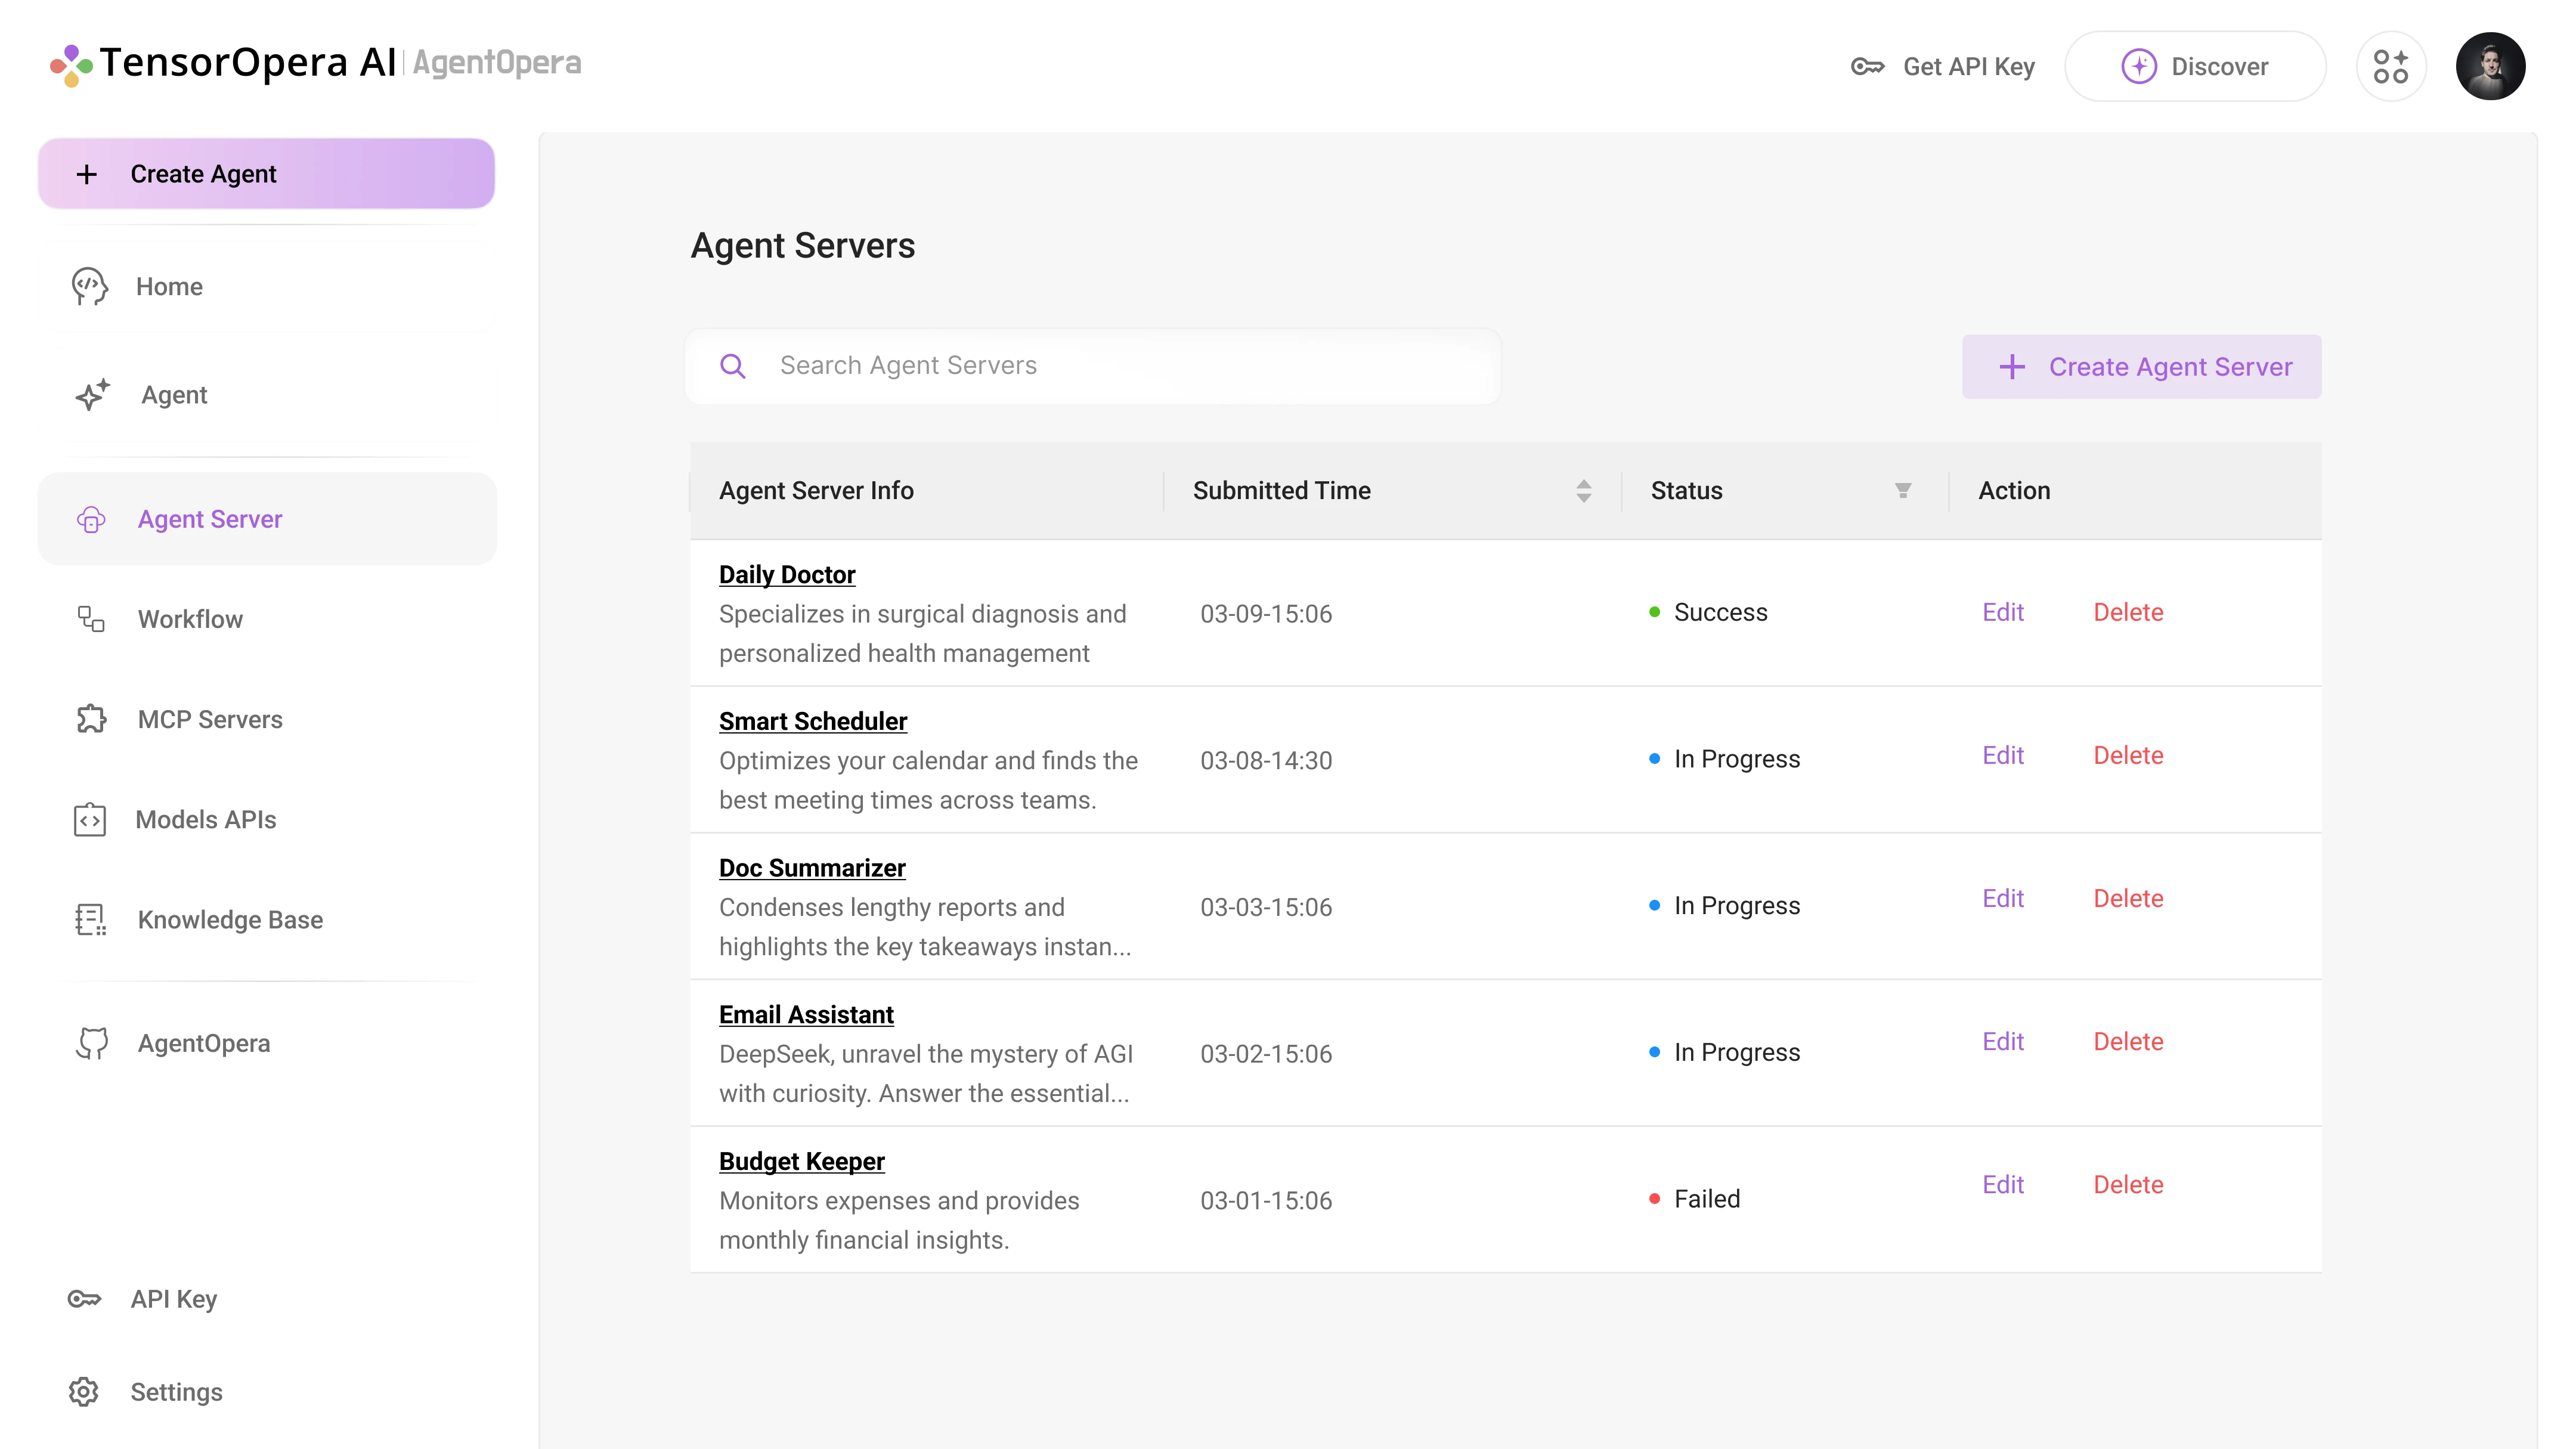Select the Home icon in the sidebar

(90, 286)
